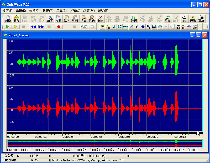The height and width of the screenshot is (163, 210).
Task: Open format options beside Windows Media Audio info
Action: (x=50, y=160)
